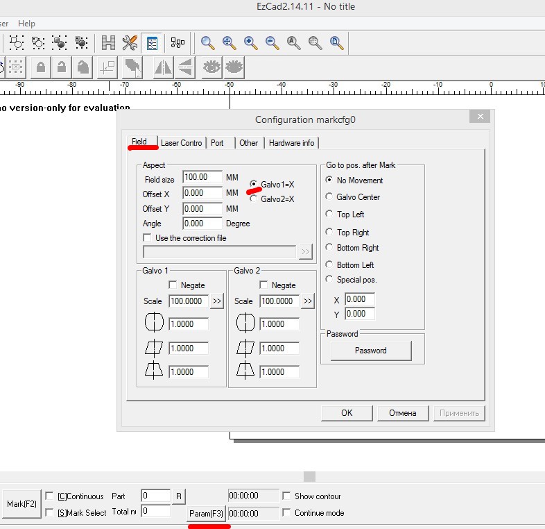Image resolution: width=545 pixels, height=529 pixels.
Task: Click the second selection toolbar icon with small square and circle
Action: [38, 42]
